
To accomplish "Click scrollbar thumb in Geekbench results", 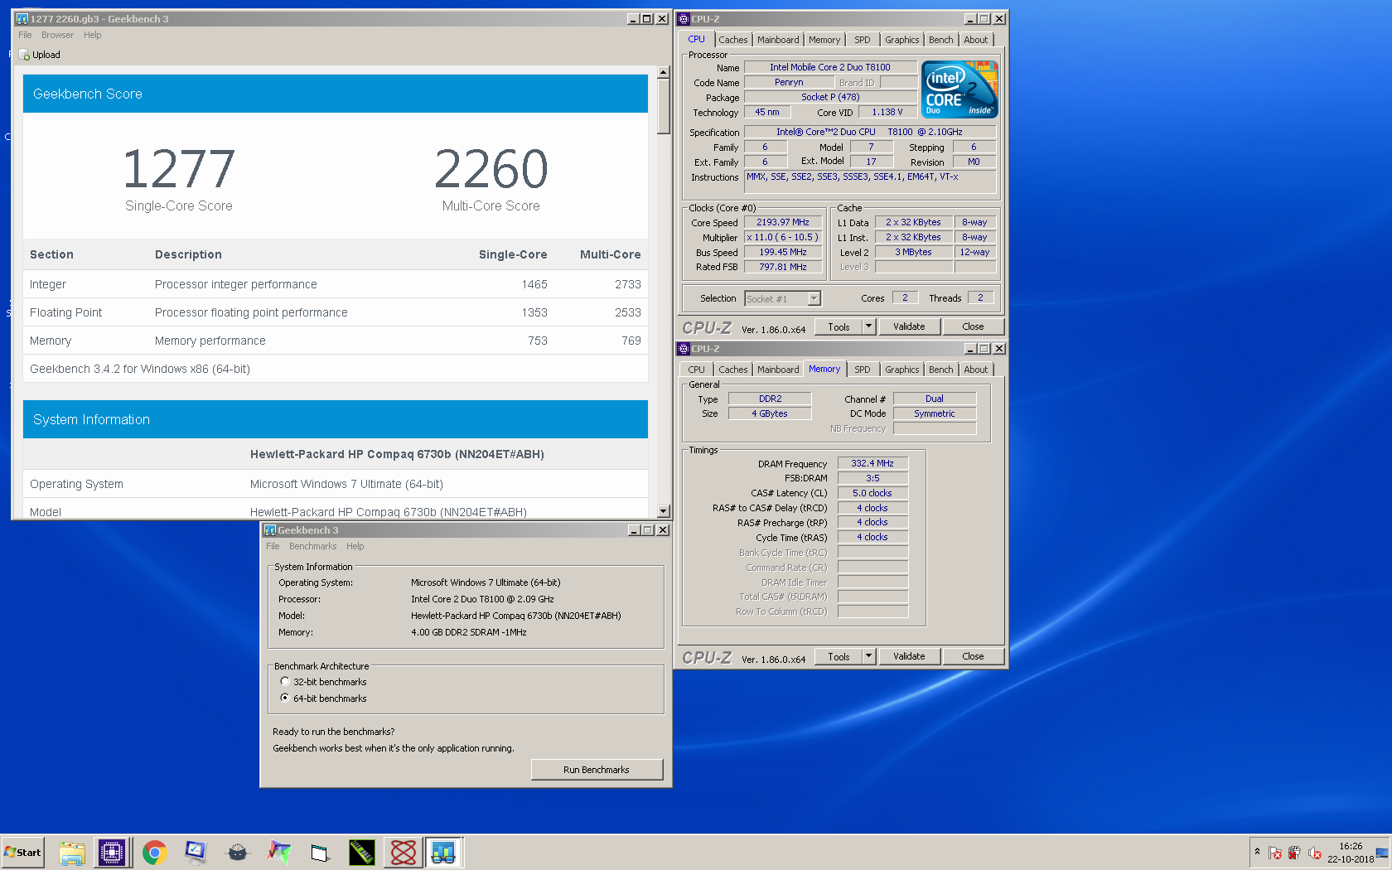I will (663, 107).
